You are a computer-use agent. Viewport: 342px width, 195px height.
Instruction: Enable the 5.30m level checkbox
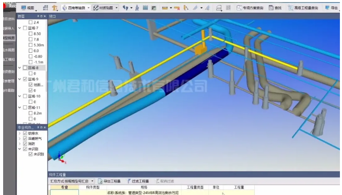coord(30,45)
